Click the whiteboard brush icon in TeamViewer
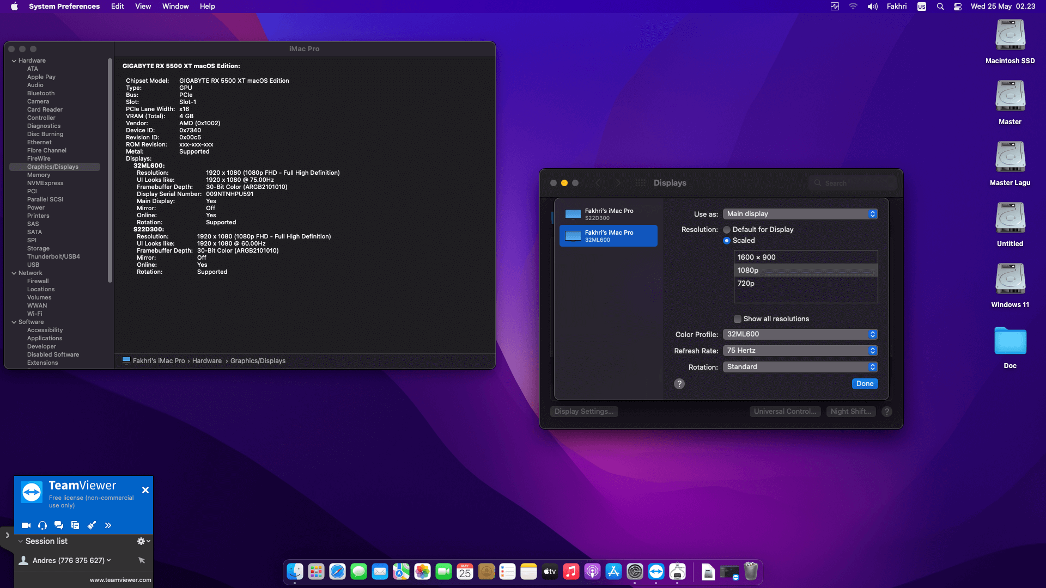1046x588 pixels. (x=92, y=525)
